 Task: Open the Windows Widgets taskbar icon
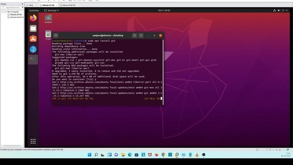pyautogui.click(x=110, y=154)
